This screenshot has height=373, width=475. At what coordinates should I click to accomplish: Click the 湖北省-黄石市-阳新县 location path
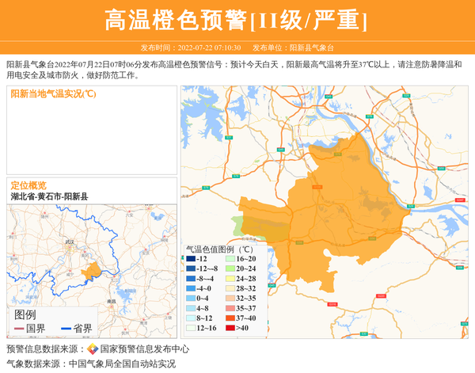(x=49, y=196)
